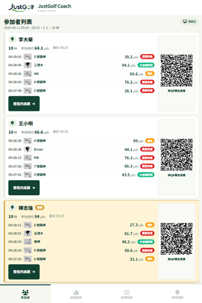Click the orange badge beside 60.6 yds

coord(150,73)
